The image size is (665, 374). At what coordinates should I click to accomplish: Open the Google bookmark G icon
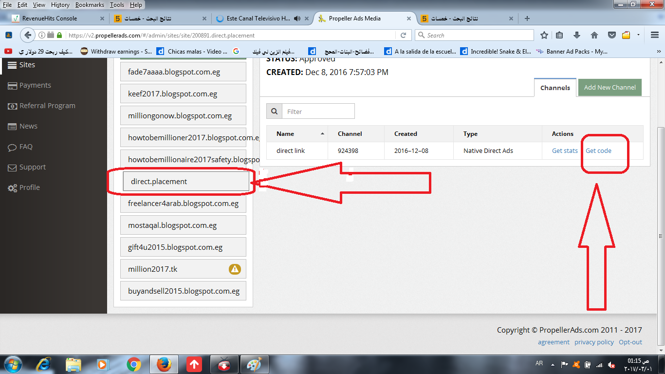(236, 51)
